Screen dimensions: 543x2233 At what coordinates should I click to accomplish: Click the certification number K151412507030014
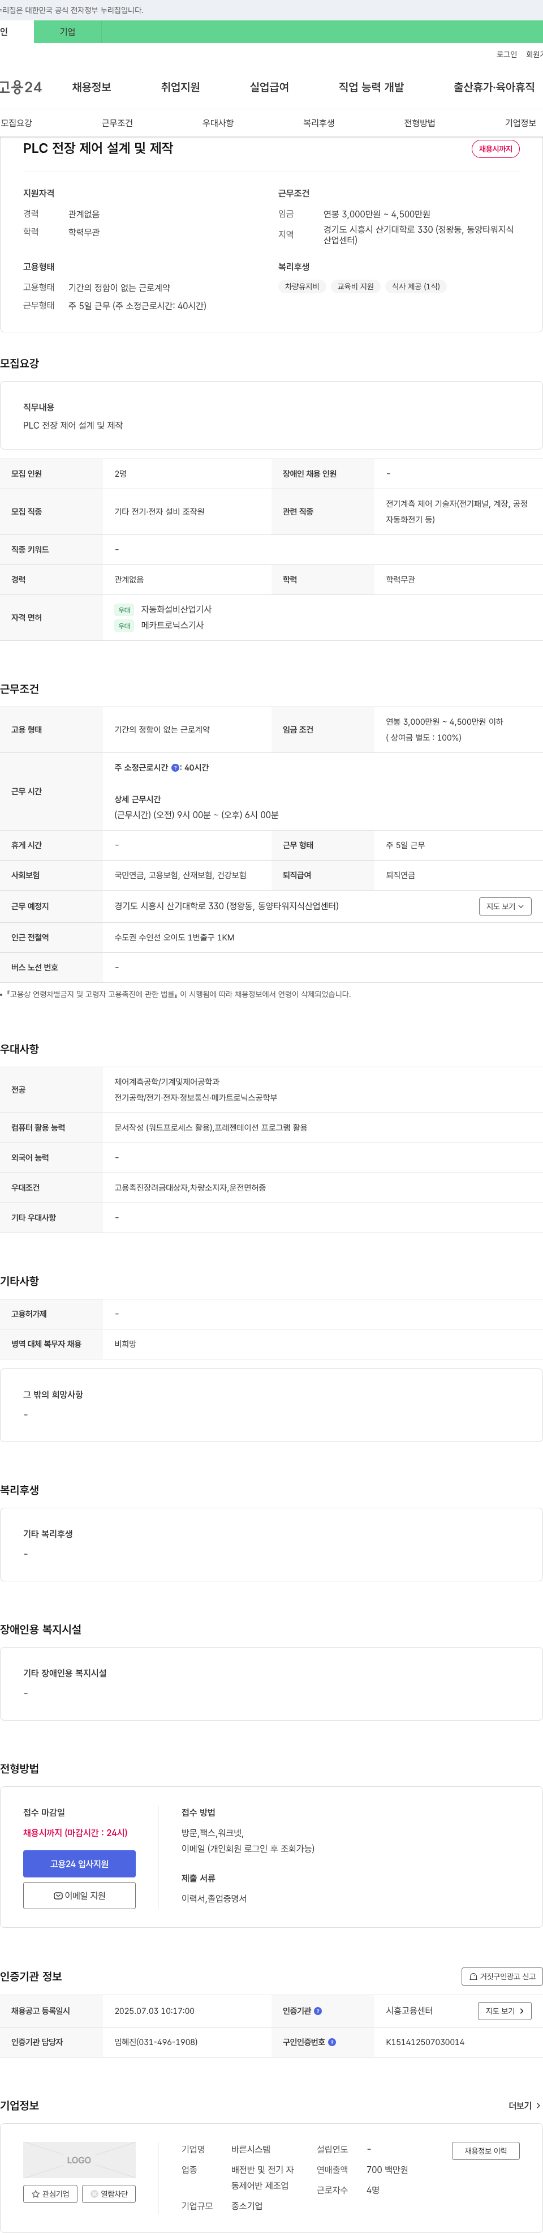(x=425, y=2042)
